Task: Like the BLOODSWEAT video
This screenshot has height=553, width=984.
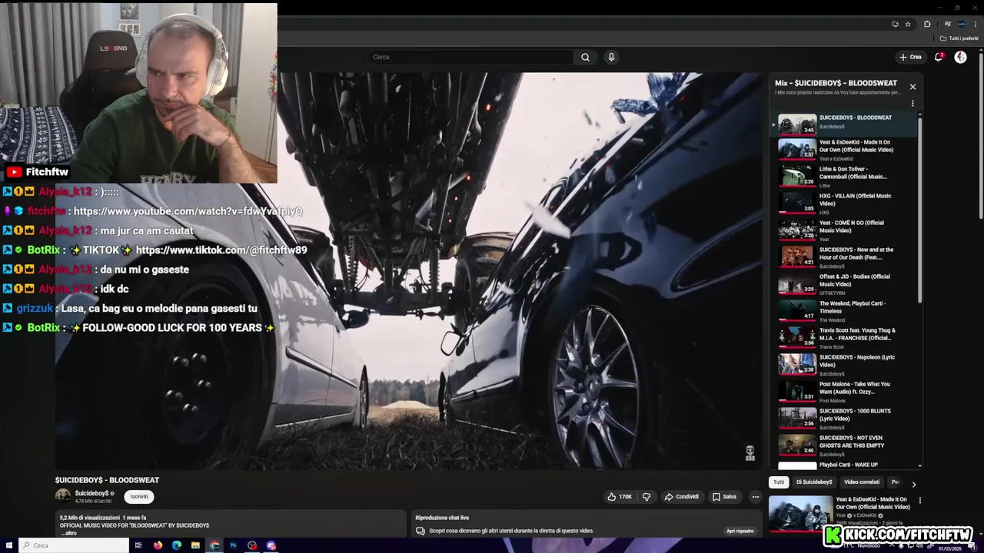Action: pos(620,497)
